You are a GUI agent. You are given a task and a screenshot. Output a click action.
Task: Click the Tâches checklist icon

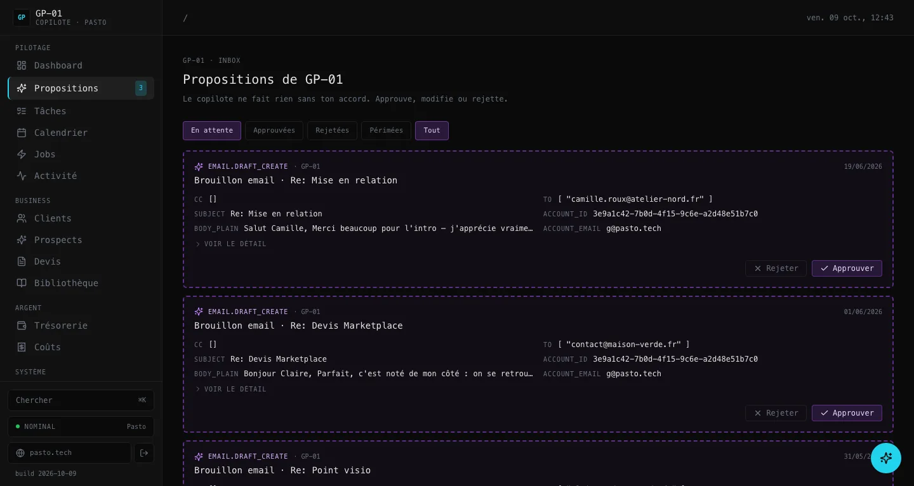pos(22,111)
